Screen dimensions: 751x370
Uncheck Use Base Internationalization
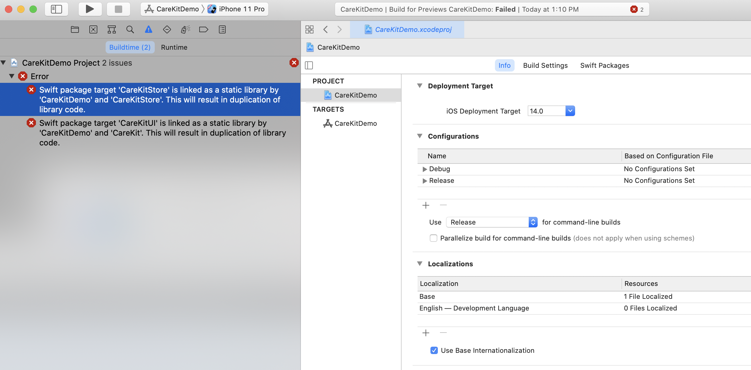click(434, 350)
